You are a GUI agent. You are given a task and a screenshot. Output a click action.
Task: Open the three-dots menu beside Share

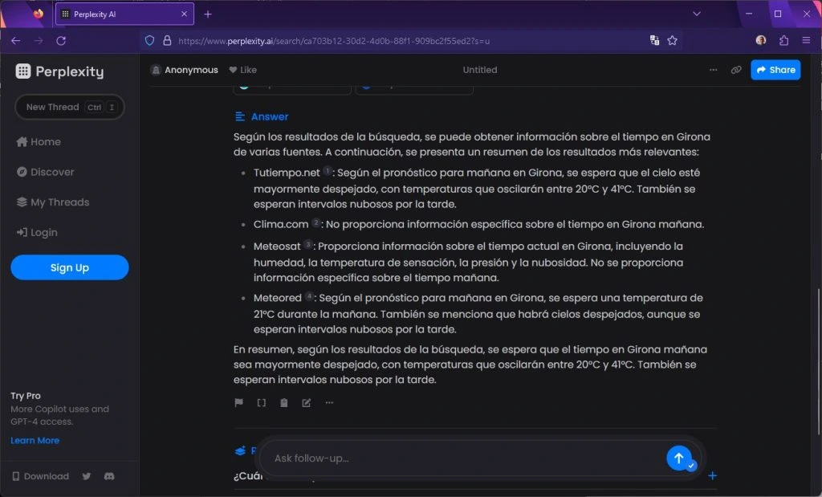point(714,70)
